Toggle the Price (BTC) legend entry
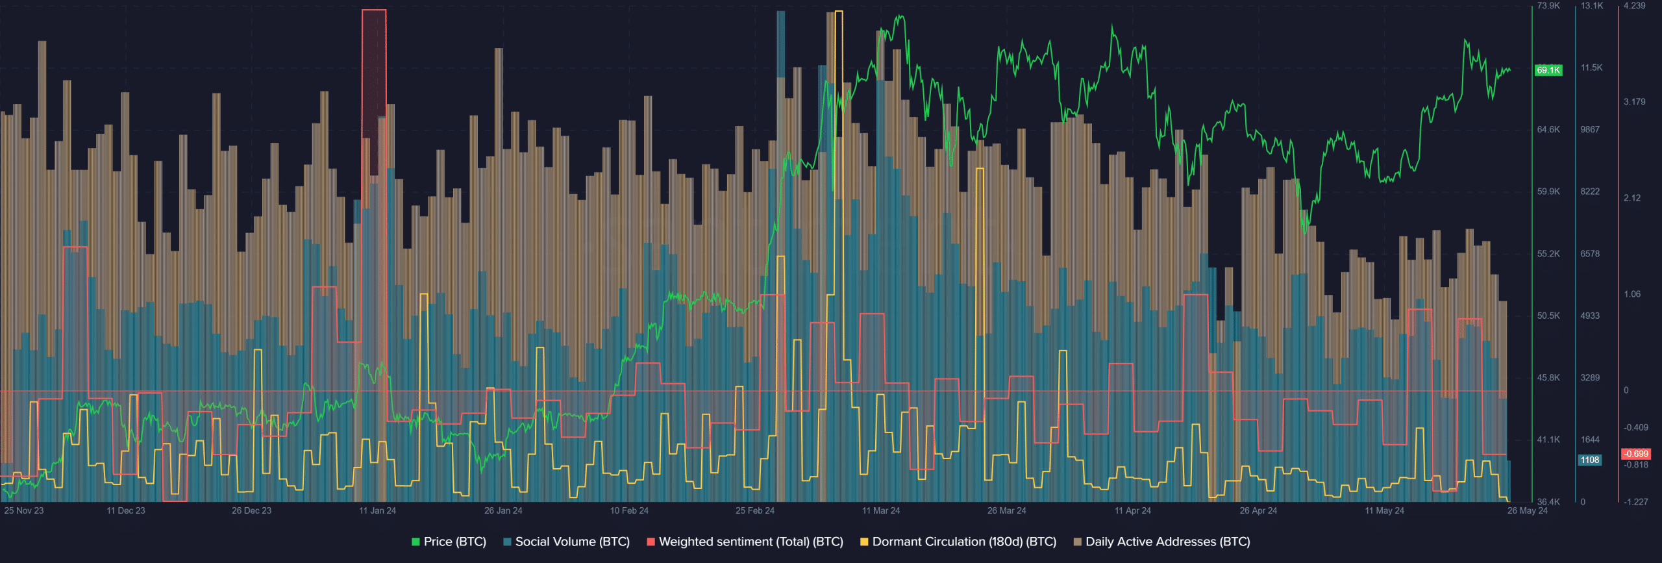Screen dimensions: 1662x563 (449, 542)
